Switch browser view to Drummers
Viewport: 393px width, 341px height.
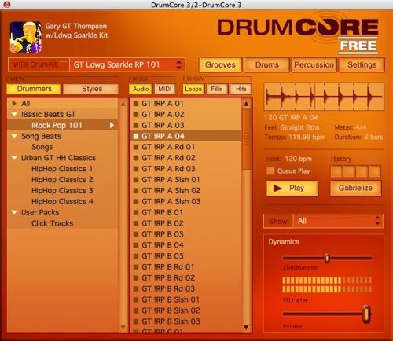[34, 89]
